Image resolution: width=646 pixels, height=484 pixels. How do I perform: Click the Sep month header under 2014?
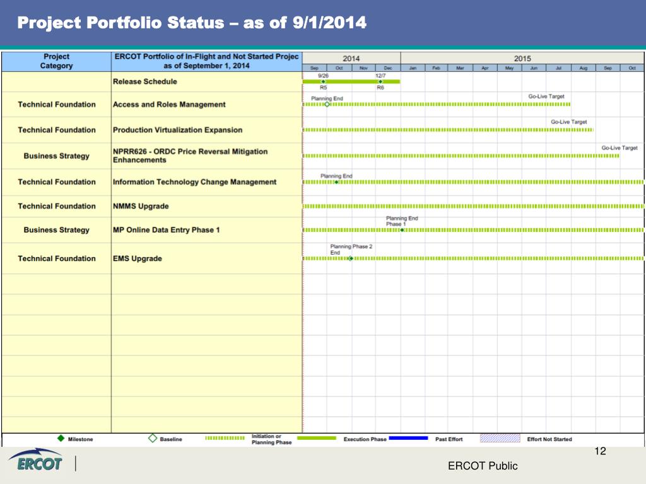(x=314, y=68)
